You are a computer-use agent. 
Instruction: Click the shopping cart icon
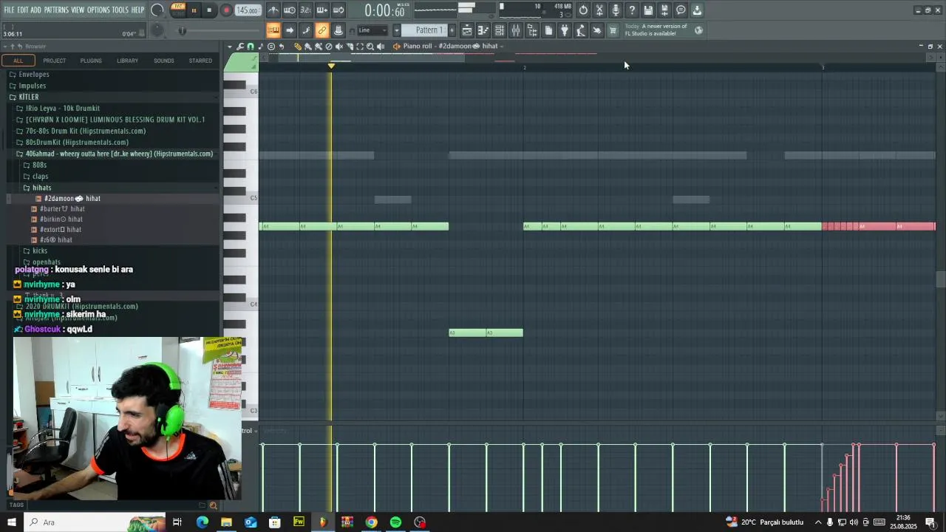tap(613, 30)
